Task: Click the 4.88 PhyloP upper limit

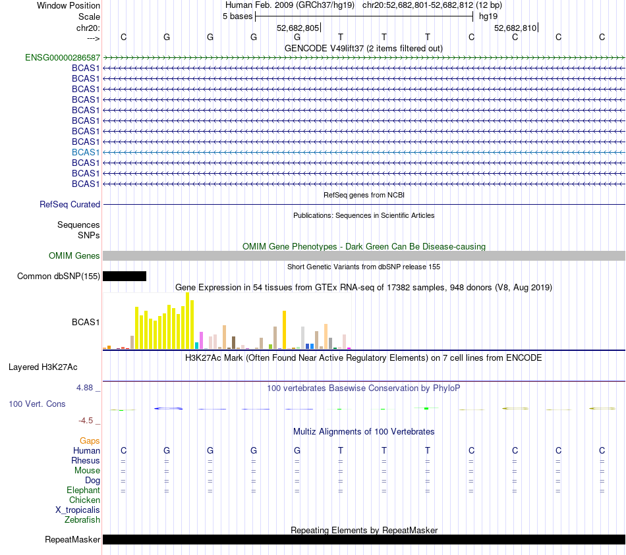Action: [x=84, y=388]
